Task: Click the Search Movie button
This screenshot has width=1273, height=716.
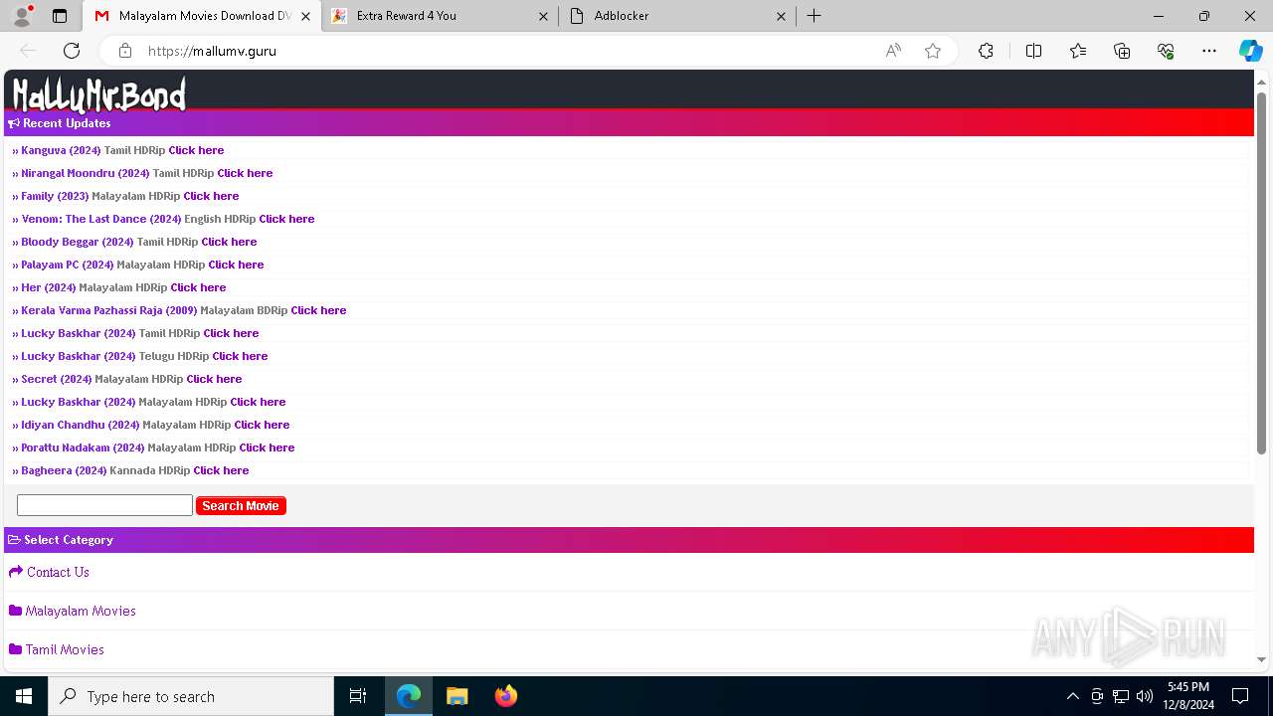Action: 241,506
